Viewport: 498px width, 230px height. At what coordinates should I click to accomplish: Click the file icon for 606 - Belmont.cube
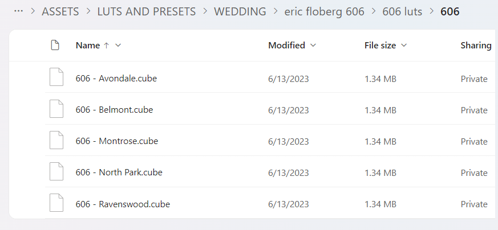56,109
